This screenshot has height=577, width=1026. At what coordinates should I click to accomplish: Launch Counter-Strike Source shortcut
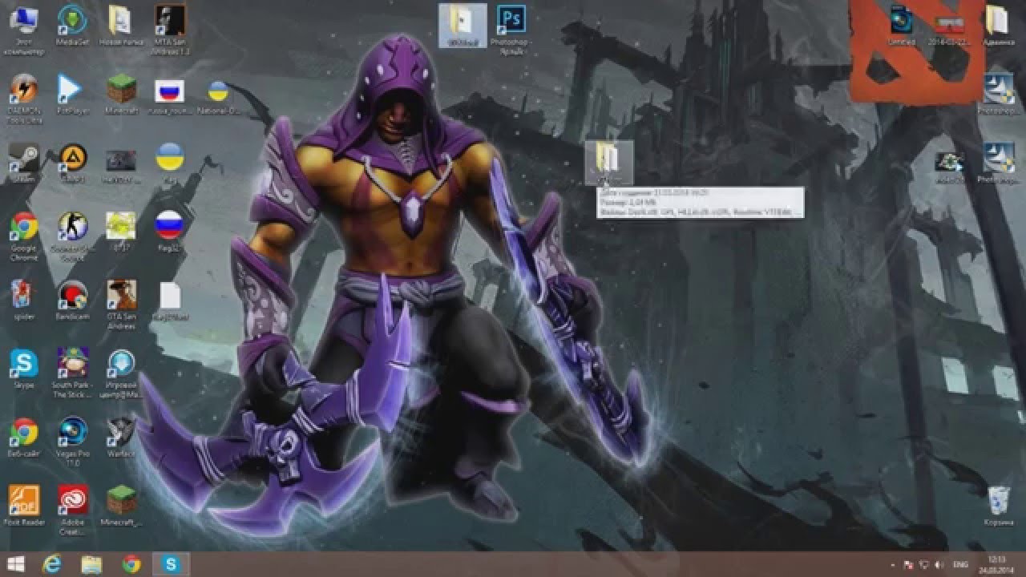(72, 236)
